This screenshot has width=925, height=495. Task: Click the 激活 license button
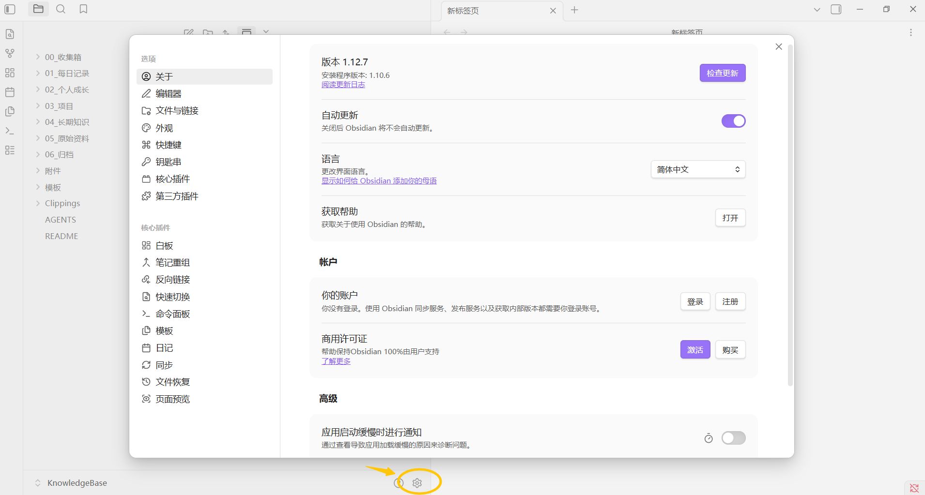695,350
